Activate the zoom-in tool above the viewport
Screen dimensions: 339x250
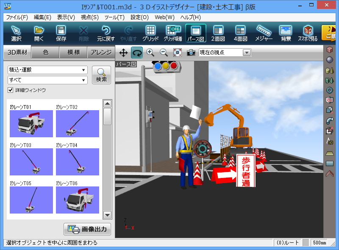[x=149, y=53]
